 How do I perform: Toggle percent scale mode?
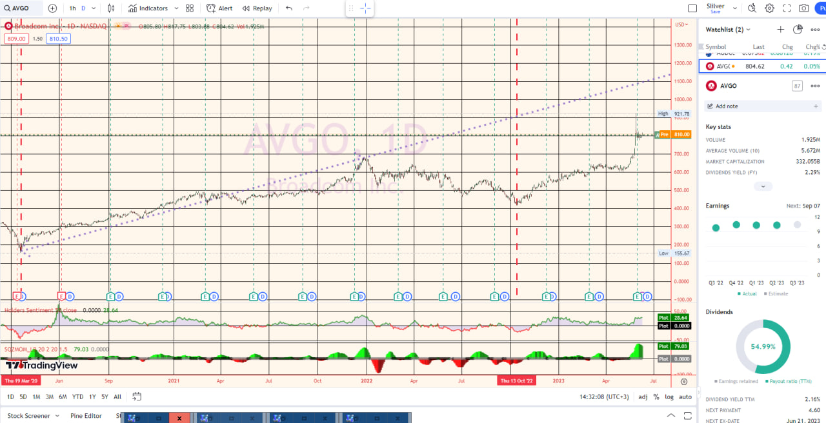(x=656, y=397)
